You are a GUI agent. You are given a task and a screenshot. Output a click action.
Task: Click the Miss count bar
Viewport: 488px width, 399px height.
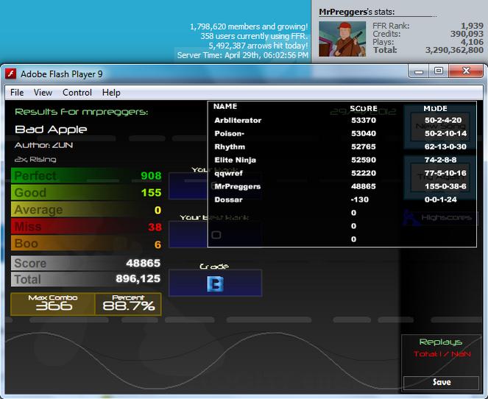point(87,227)
